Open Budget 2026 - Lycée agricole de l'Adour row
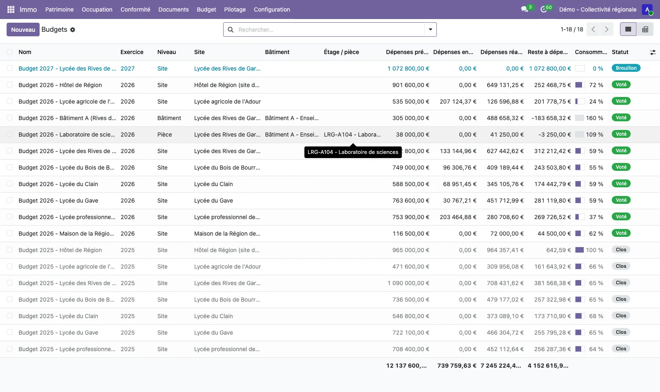Image resolution: width=660 pixels, height=392 pixels. [x=330, y=102]
